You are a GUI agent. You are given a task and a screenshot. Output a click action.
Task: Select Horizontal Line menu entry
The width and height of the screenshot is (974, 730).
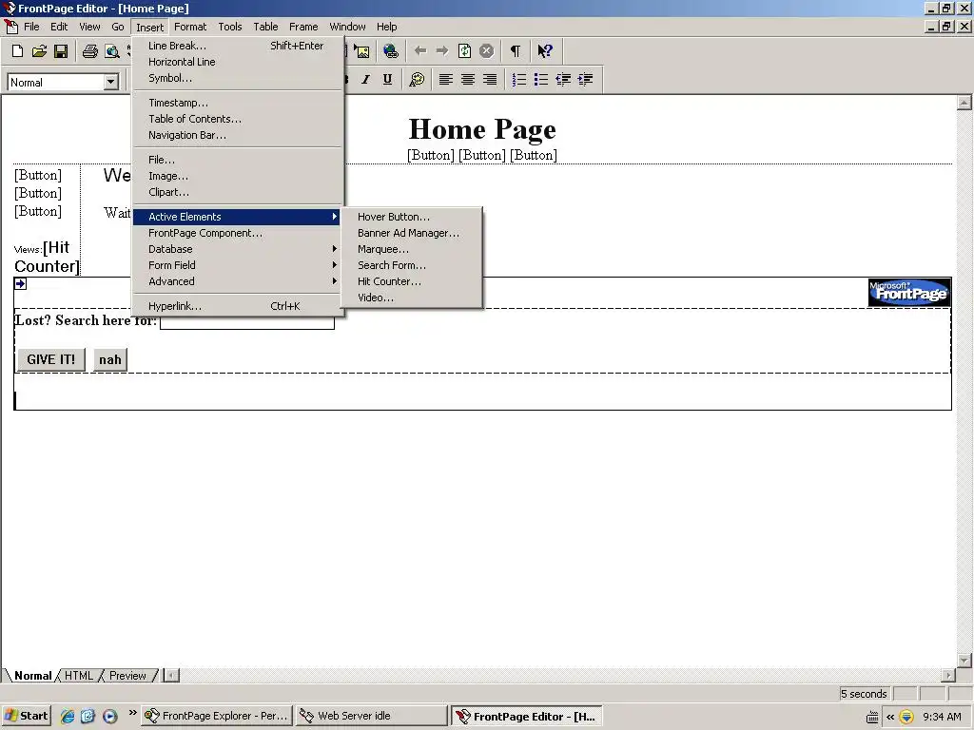tap(237, 62)
